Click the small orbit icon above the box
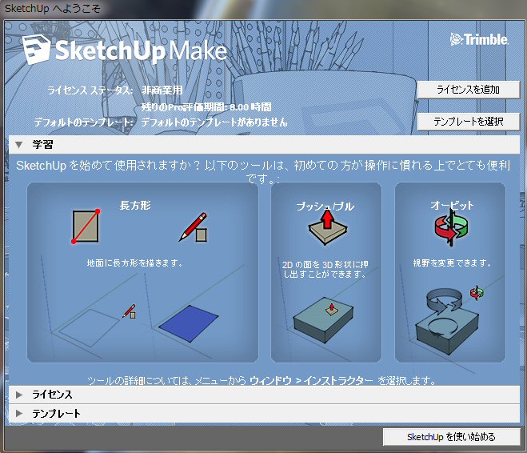 tap(477, 293)
